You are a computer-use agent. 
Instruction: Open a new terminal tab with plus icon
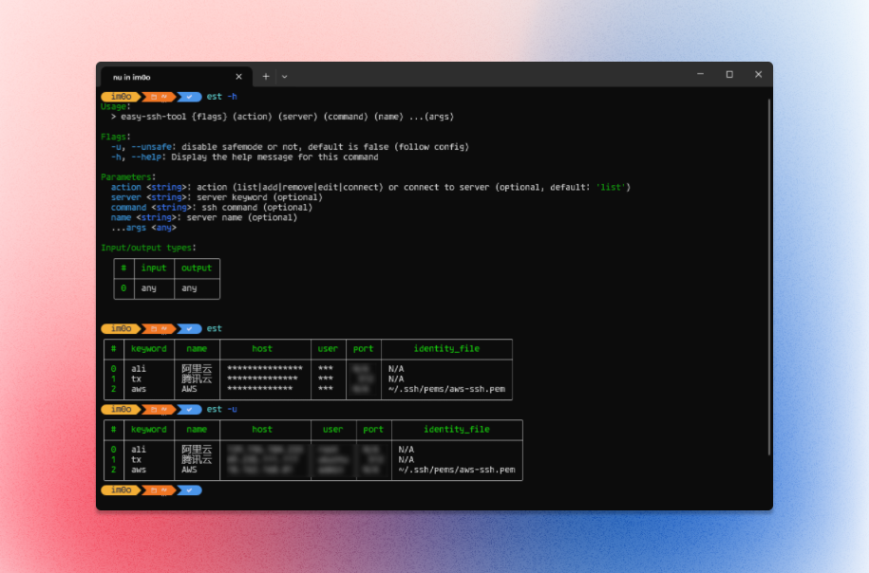pos(266,77)
